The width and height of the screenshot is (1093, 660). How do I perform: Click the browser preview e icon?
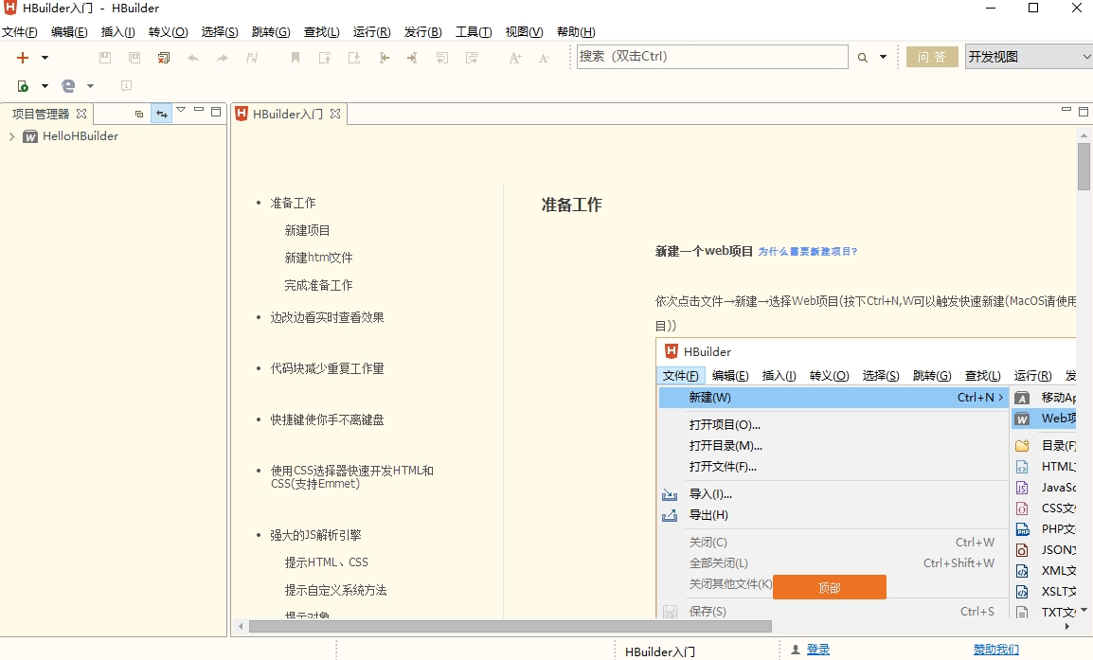coord(68,86)
